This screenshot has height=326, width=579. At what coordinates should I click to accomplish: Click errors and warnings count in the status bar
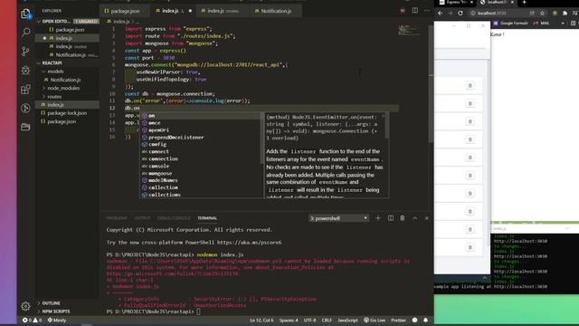[32, 320]
